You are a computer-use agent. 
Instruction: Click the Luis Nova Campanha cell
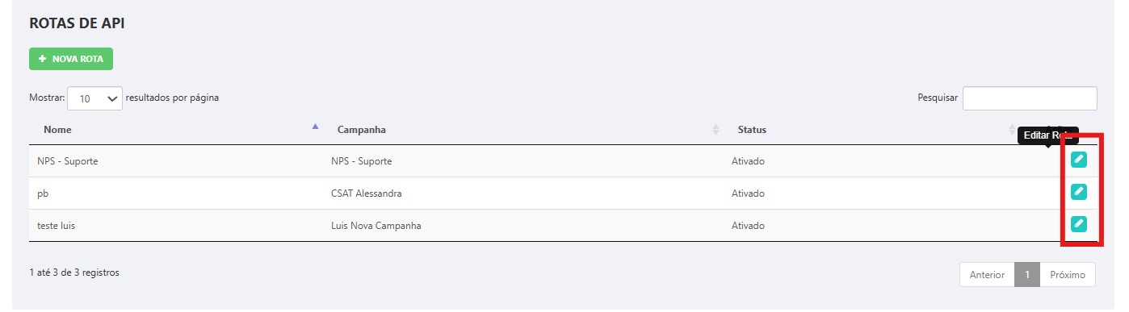(x=376, y=226)
